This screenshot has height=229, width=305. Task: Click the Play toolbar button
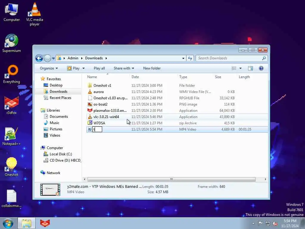[73, 68]
